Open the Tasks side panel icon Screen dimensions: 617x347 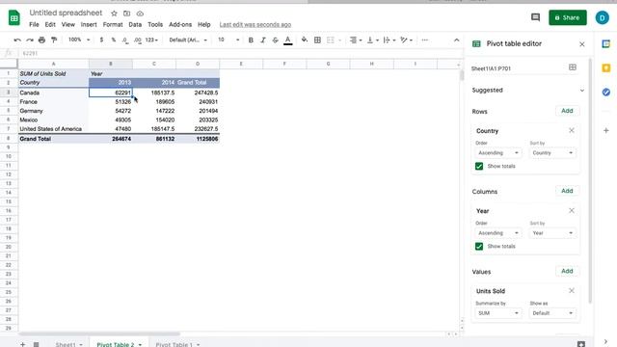coord(606,93)
